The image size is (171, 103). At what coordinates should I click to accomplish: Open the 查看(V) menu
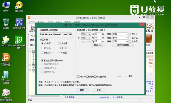[x=68, y=22]
